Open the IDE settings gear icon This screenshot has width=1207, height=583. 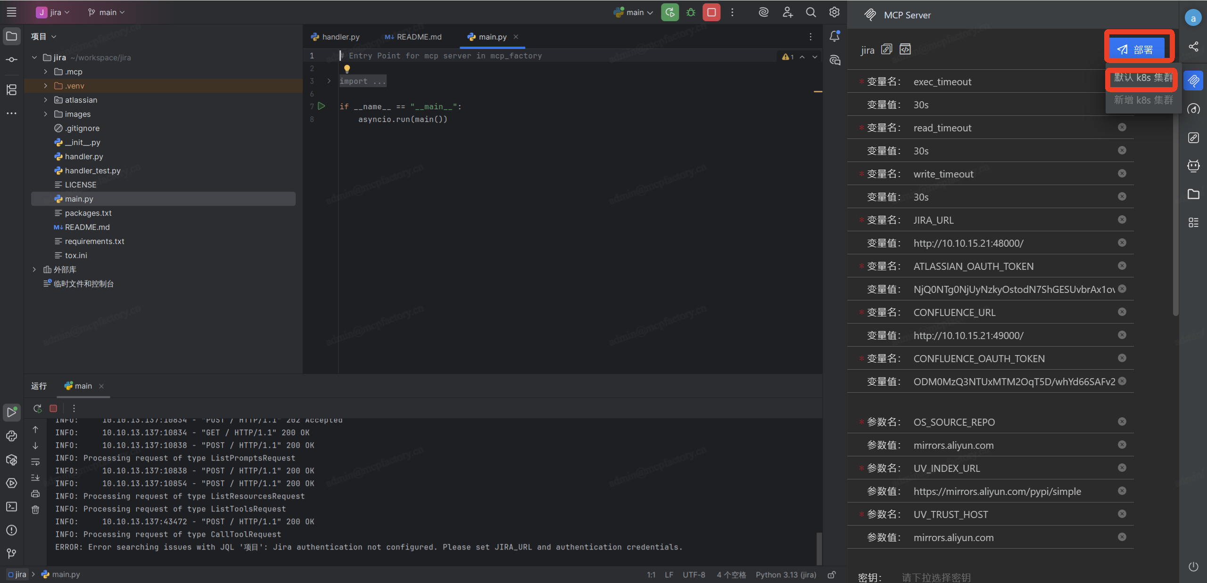pos(834,12)
